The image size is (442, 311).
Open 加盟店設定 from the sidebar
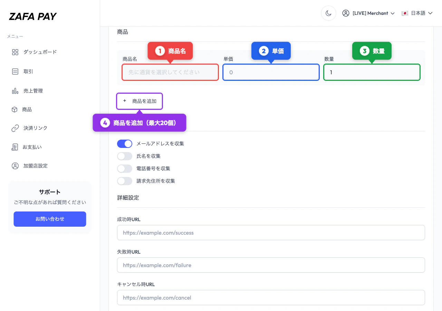point(15,166)
